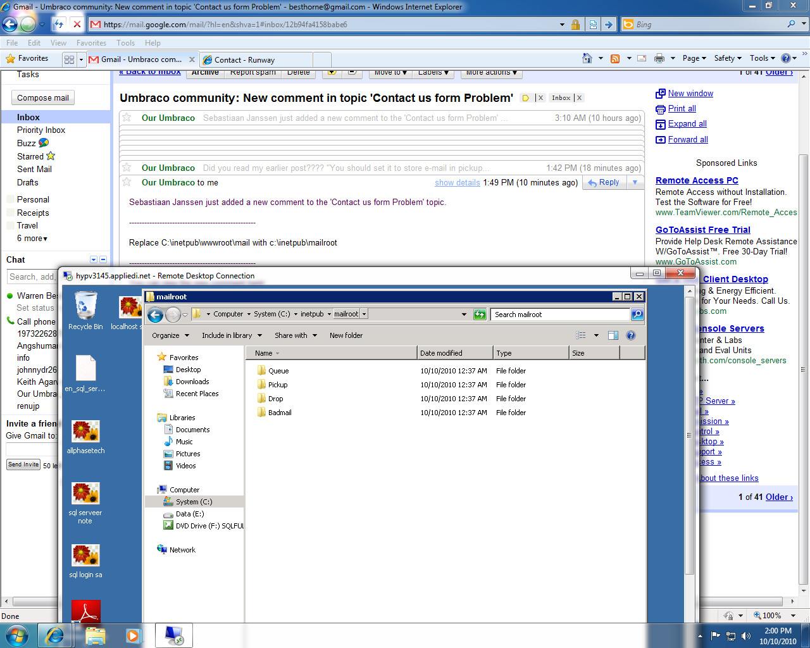Toggle the star on the 1:42 PM message
The image size is (810, 648).
click(127, 168)
